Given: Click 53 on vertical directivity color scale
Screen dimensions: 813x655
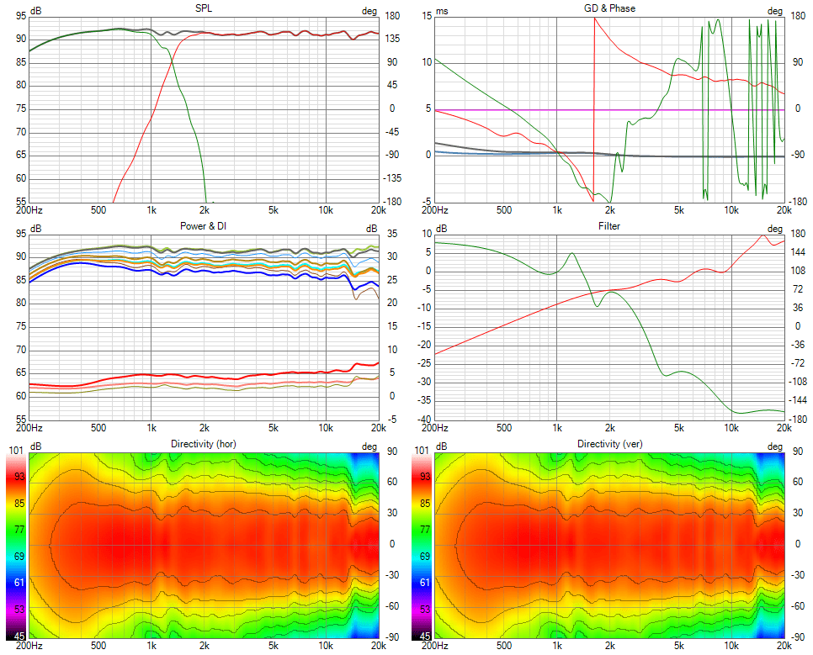Looking at the screenshot, I should coord(425,610).
